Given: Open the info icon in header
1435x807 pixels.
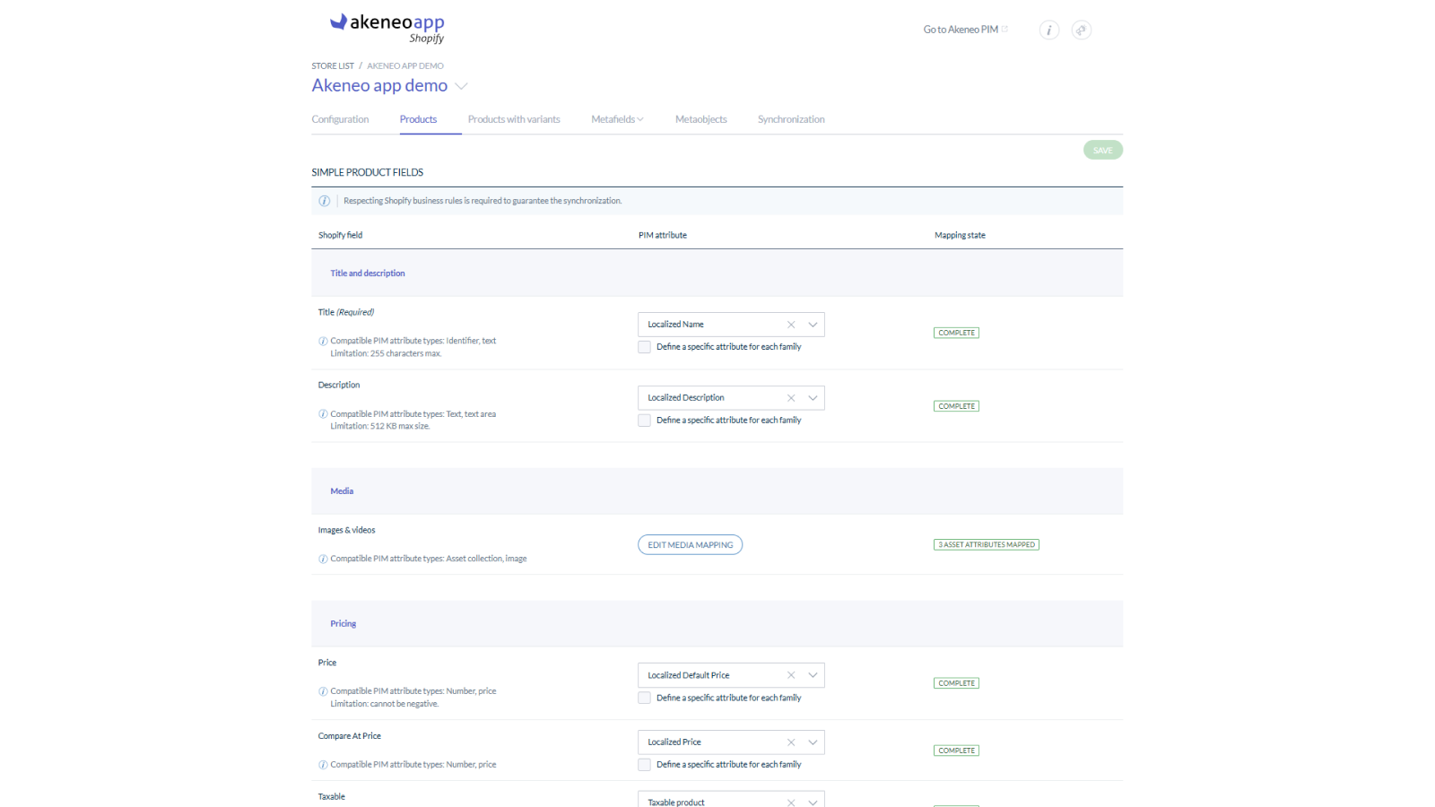Looking at the screenshot, I should (x=1049, y=30).
